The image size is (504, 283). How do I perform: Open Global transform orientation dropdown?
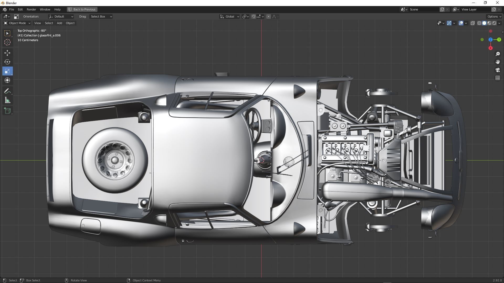pos(230,17)
